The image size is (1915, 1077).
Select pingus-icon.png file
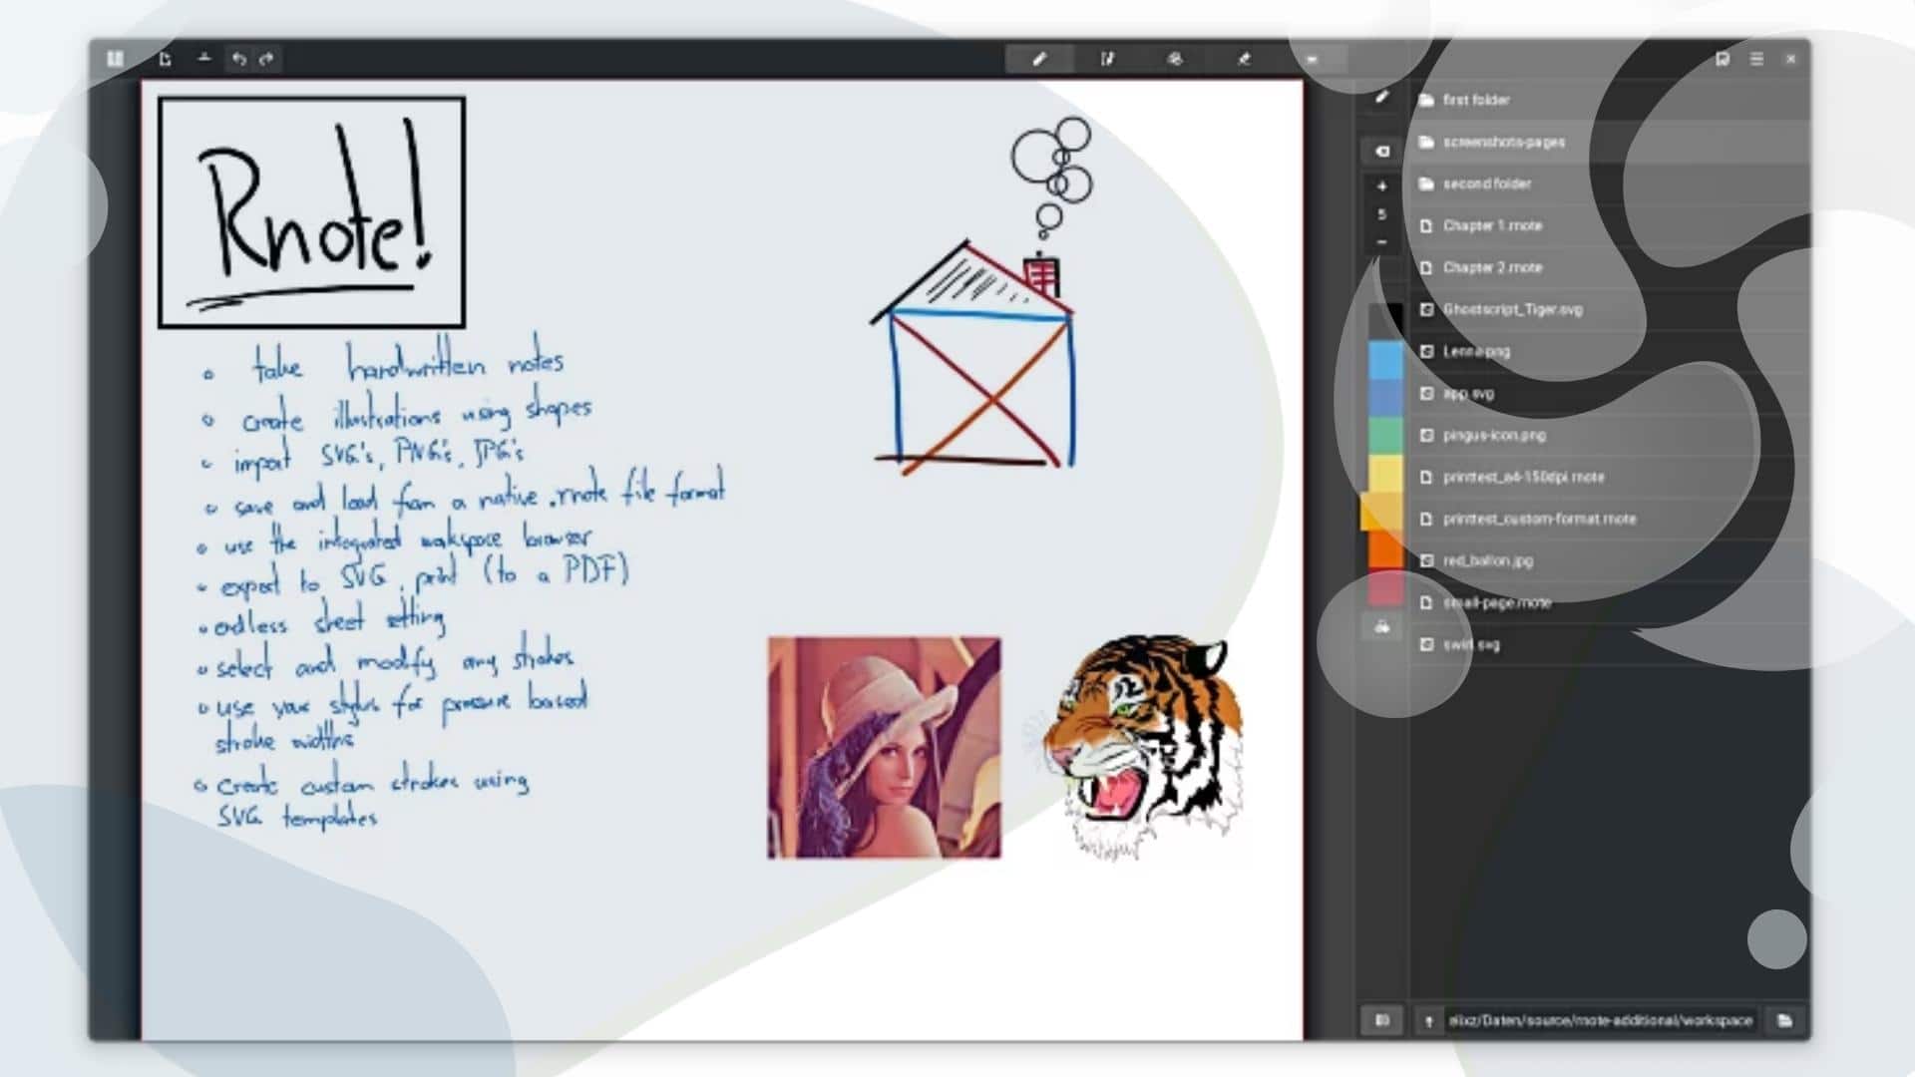[x=1610, y=435]
